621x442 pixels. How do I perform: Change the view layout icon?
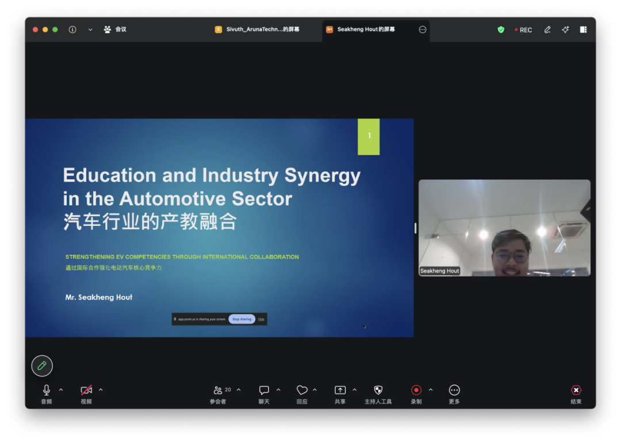tap(583, 30)
